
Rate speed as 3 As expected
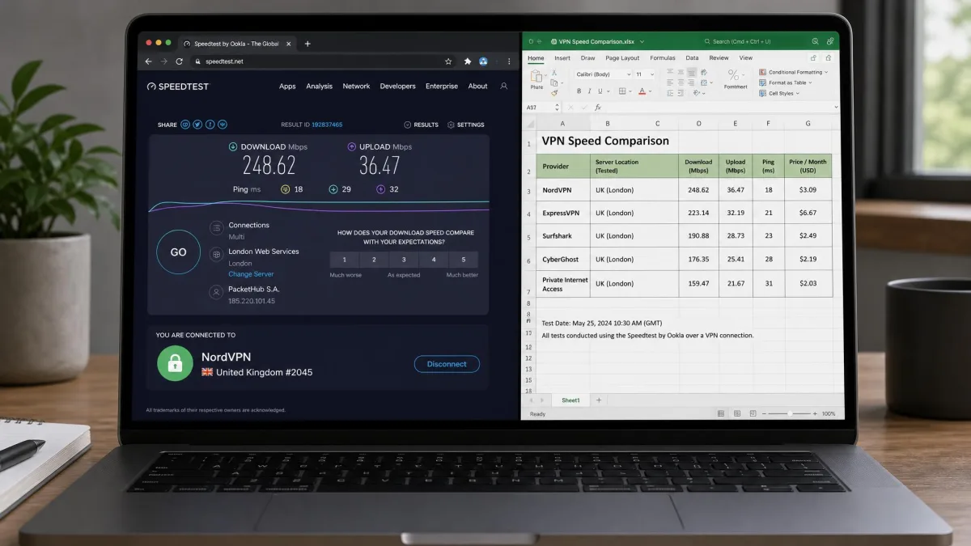pos(404,260)
